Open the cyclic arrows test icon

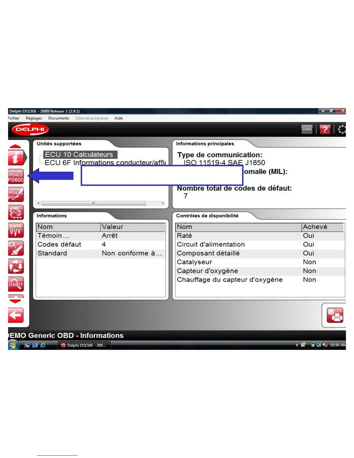(x=16, y=266)
